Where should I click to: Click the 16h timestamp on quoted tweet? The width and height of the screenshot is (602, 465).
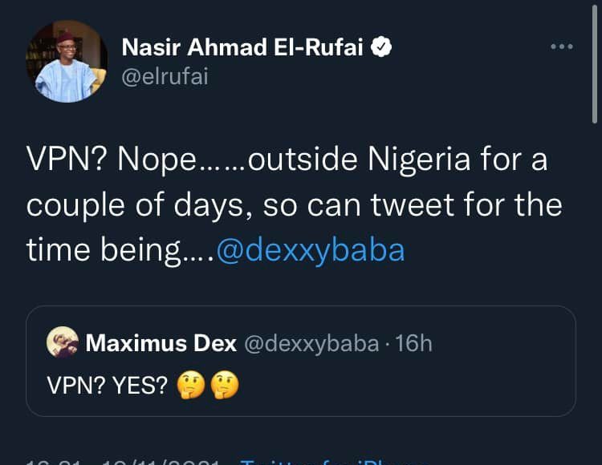point(414,343)
